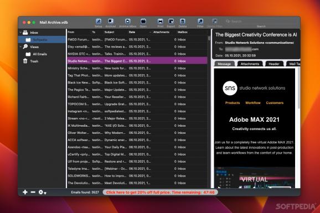Switch to the Attachments tab

(250, 64)
